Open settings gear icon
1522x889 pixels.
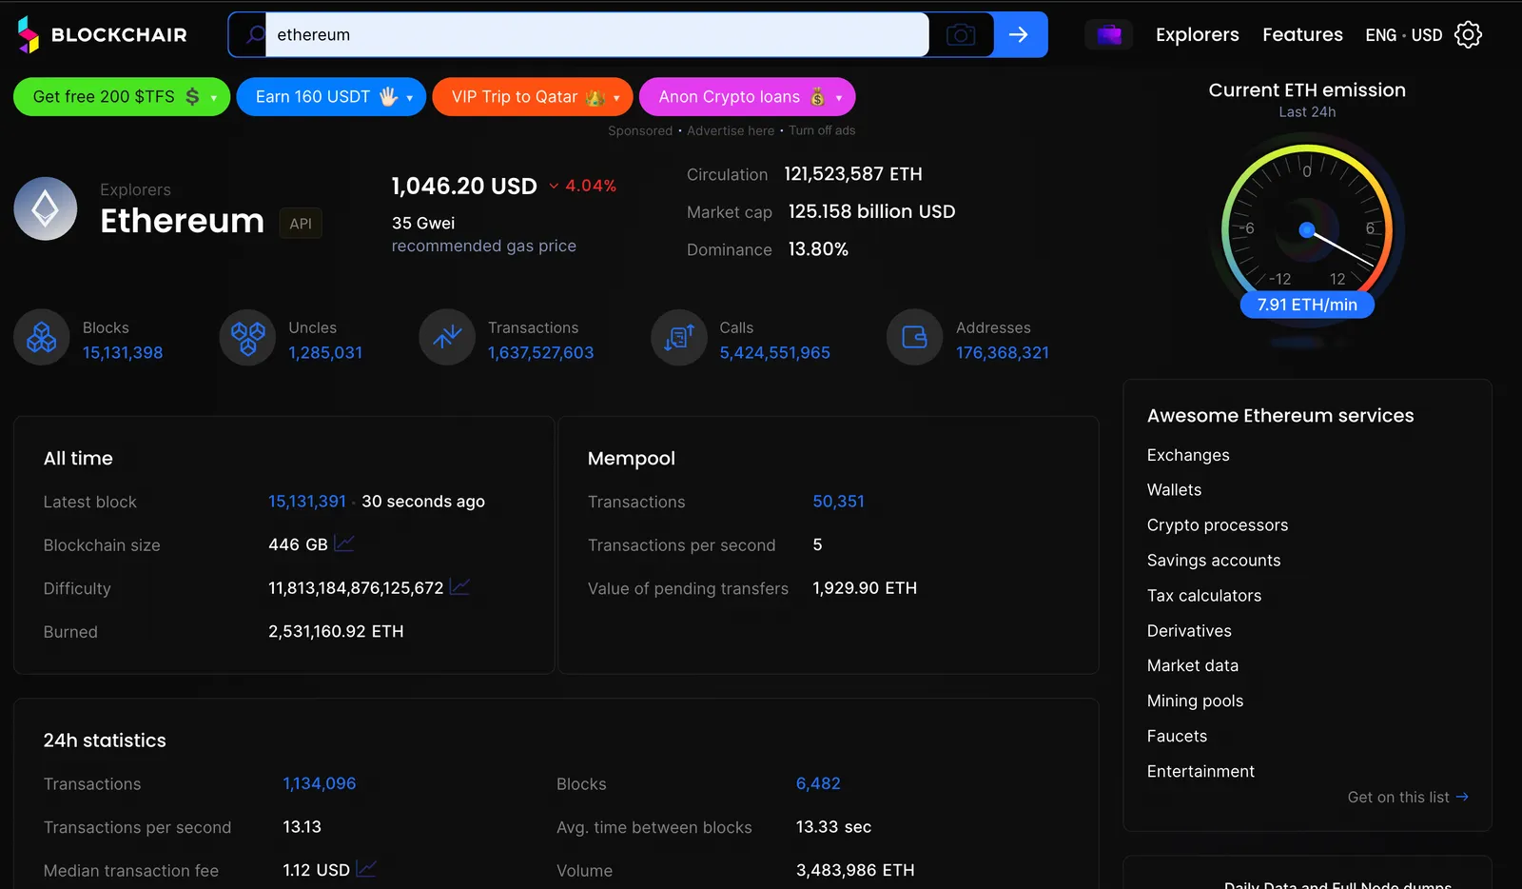click(x=1469, y=35)
